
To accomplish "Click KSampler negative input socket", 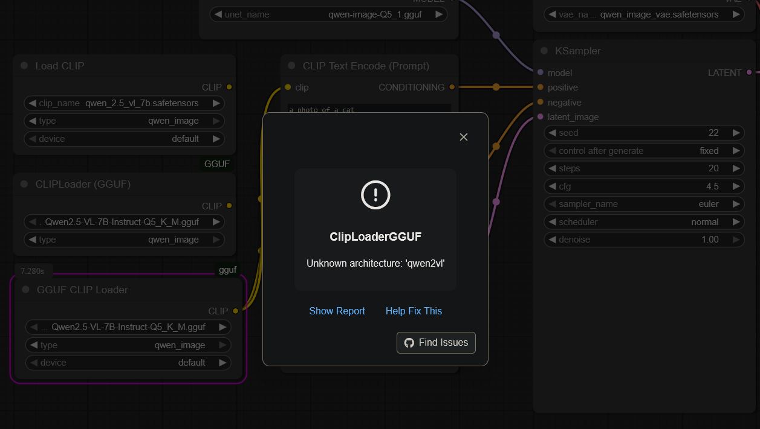I will tap(541, 102).
